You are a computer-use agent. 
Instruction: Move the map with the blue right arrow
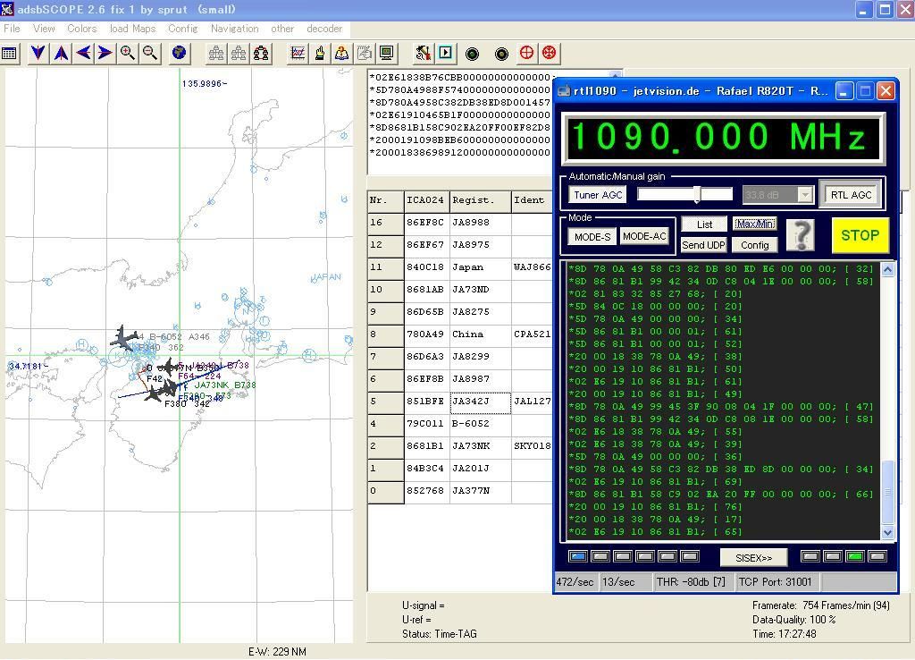point(105,54)
